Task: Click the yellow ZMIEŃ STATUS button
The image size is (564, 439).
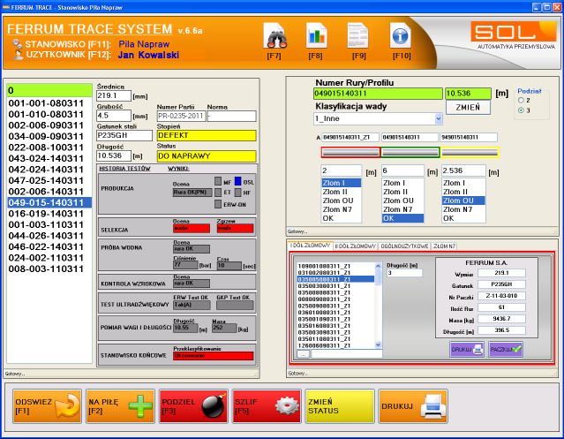Action: tap(340, 406)
